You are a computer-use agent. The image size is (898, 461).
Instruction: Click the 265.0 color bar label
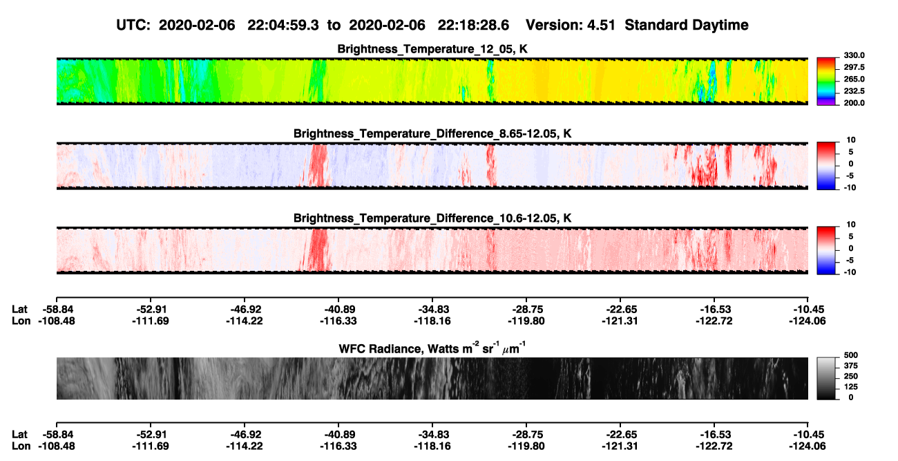pyautogui.click(x=854, y=79)
